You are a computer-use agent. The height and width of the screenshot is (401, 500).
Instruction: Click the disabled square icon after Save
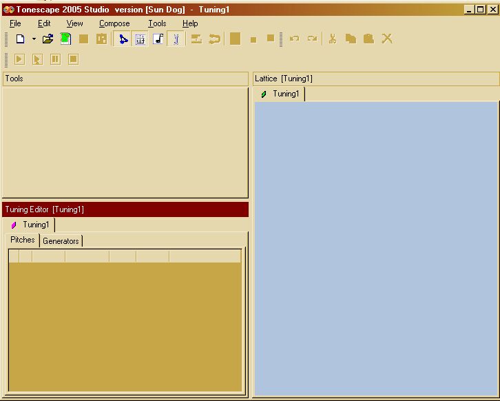[x=83, y=39]
